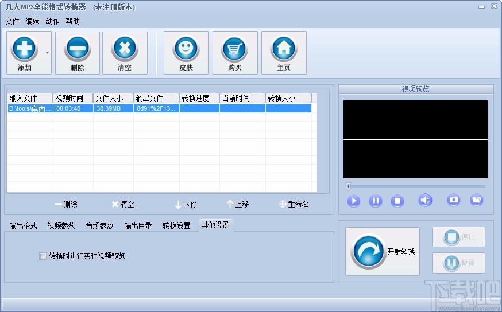The height and width of the screenshot is (312, 502).
Task: Enable 转换时进行实时视频预览 checkbox
Action: click(43, 256)
